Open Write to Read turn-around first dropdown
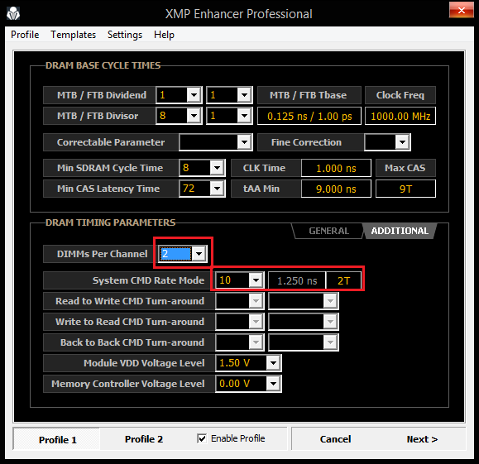 tap(256, 322)
